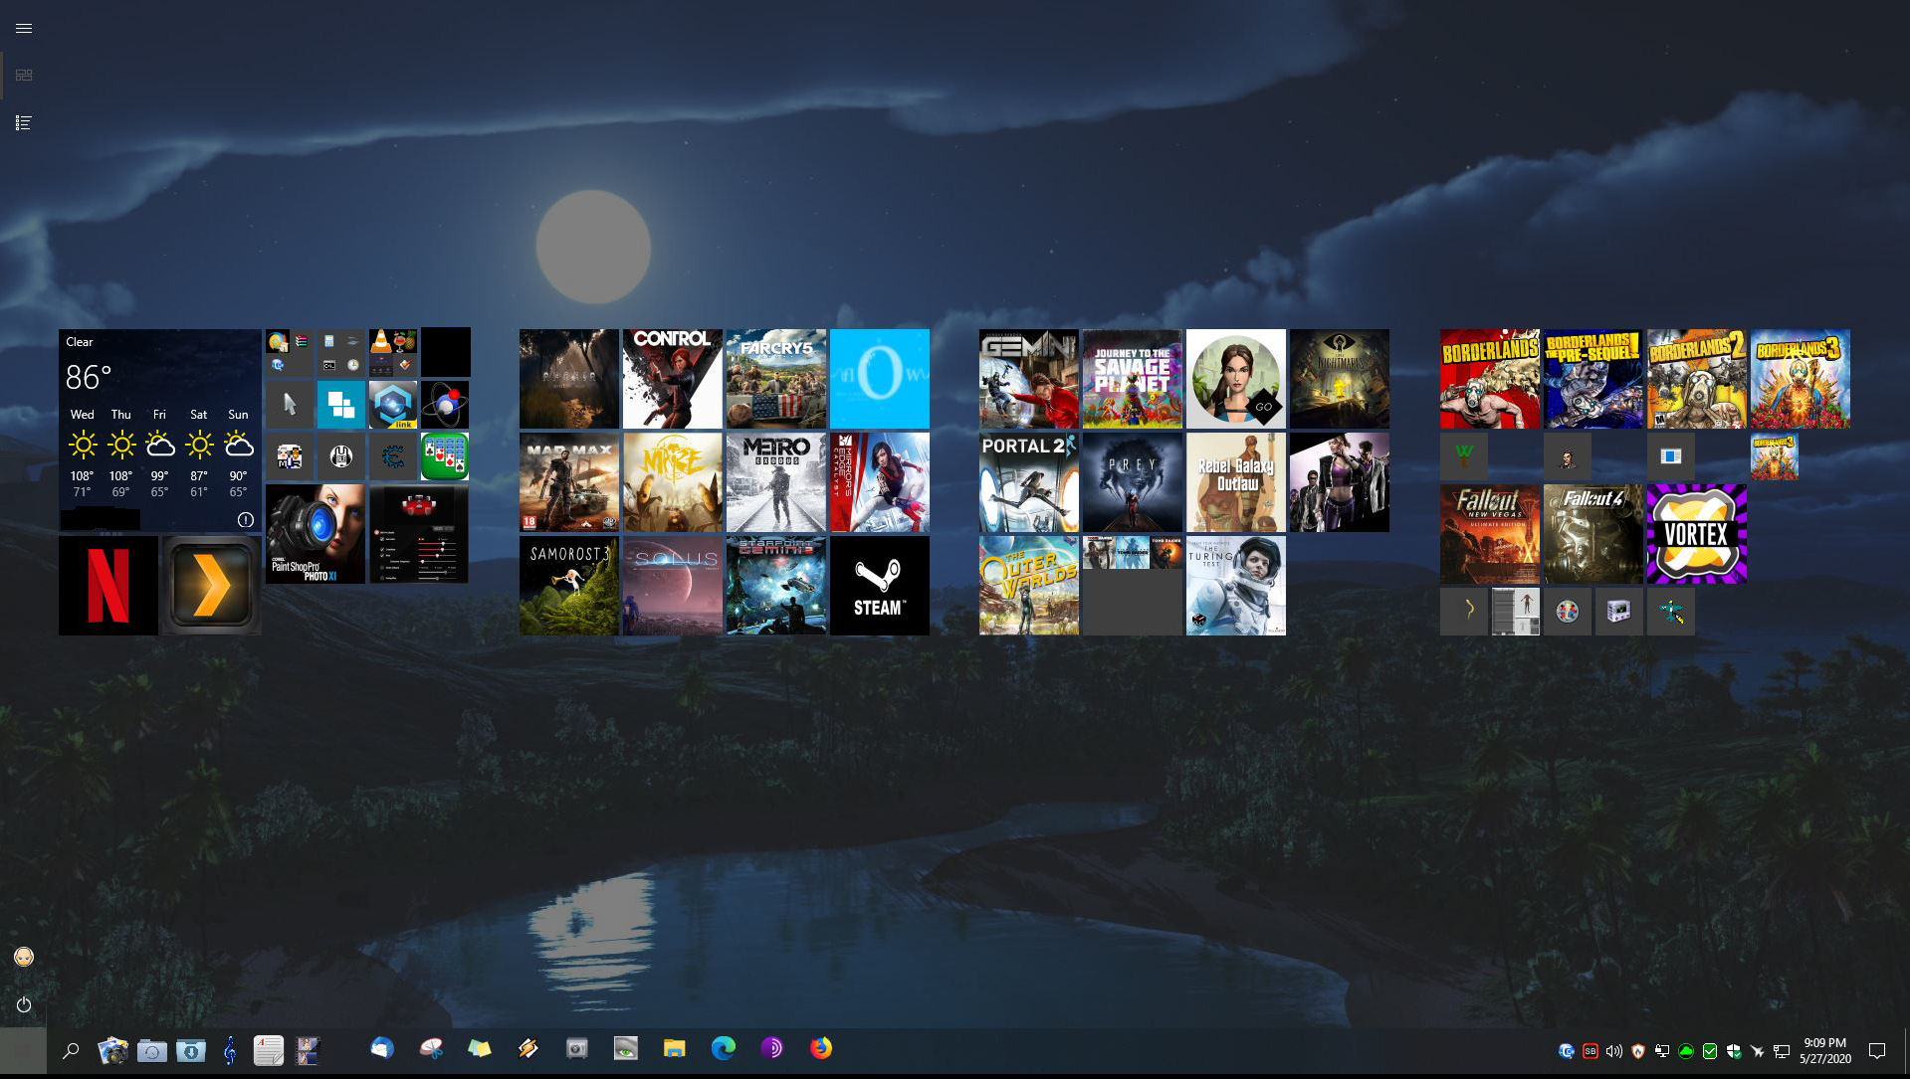Launch Borderlands The Pre-Sequel tile
The height and width of the screenshot is (1079, 1910).
tap(1593, 379)
